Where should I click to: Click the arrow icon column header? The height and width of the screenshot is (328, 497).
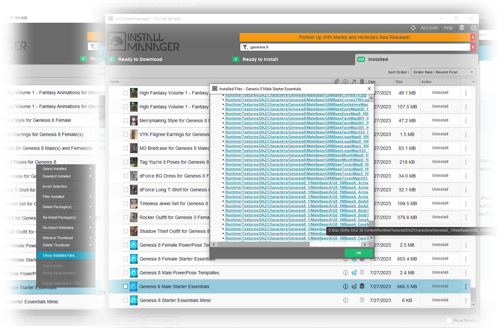353,82
